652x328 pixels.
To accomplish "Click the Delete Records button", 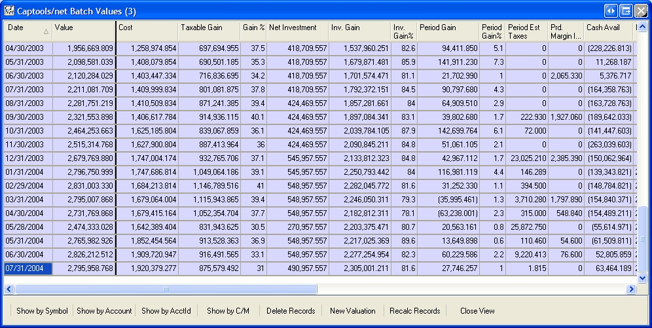I will coord(291,311).
